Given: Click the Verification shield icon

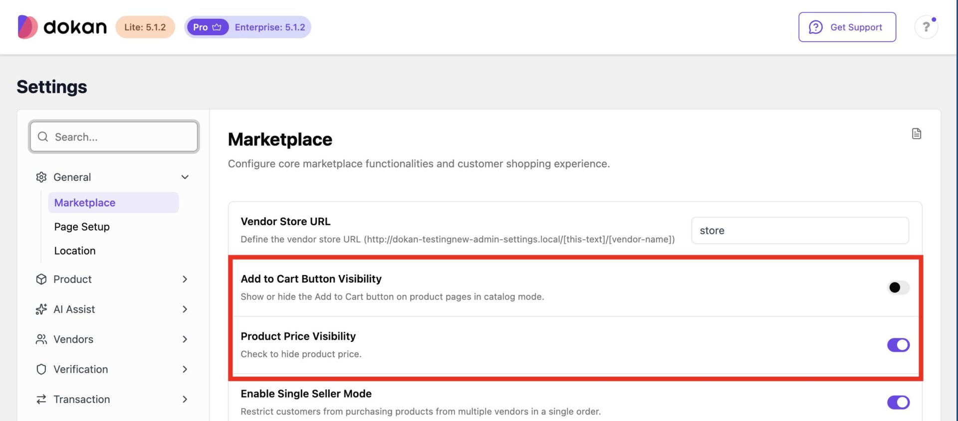Looking at the screenshot, I should pos(41,369).
